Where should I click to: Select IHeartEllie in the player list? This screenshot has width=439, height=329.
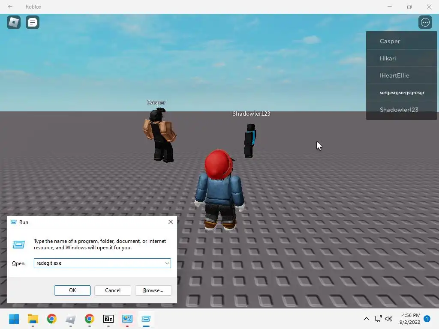click(x=401, y=75)
